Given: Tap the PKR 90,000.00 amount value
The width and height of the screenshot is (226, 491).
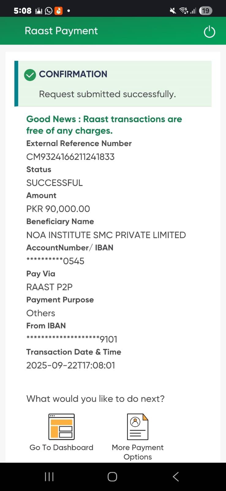Looking at the screenshot, I should [58, 209].
